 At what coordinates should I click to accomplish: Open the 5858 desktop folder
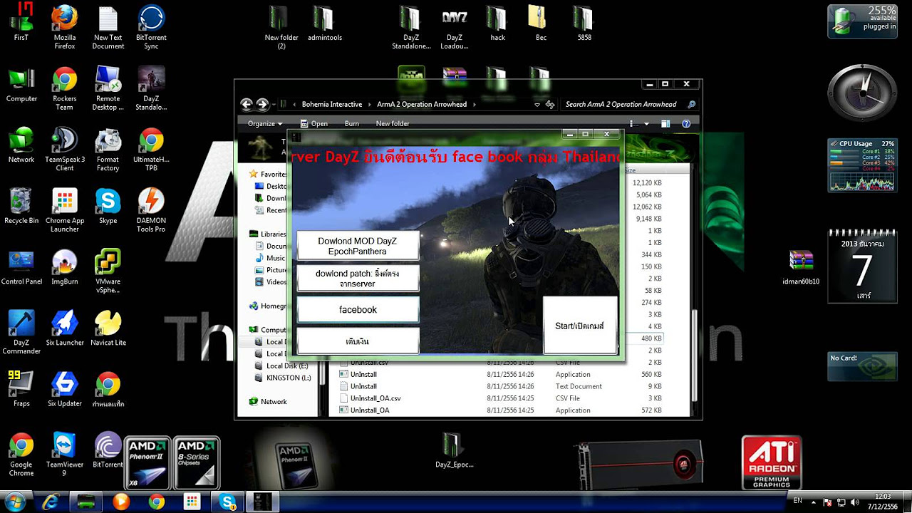click(x=584, y=23)
